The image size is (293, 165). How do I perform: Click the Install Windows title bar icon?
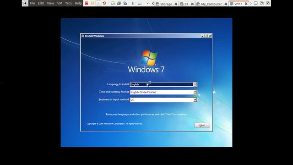tap(83, 36)
